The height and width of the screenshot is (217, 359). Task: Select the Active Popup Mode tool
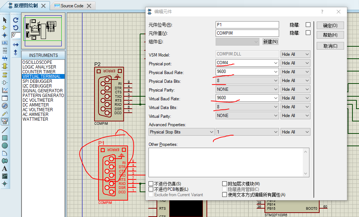point(5,98)
